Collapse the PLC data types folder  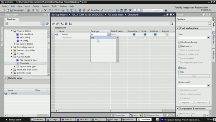[x=12, y=57]
